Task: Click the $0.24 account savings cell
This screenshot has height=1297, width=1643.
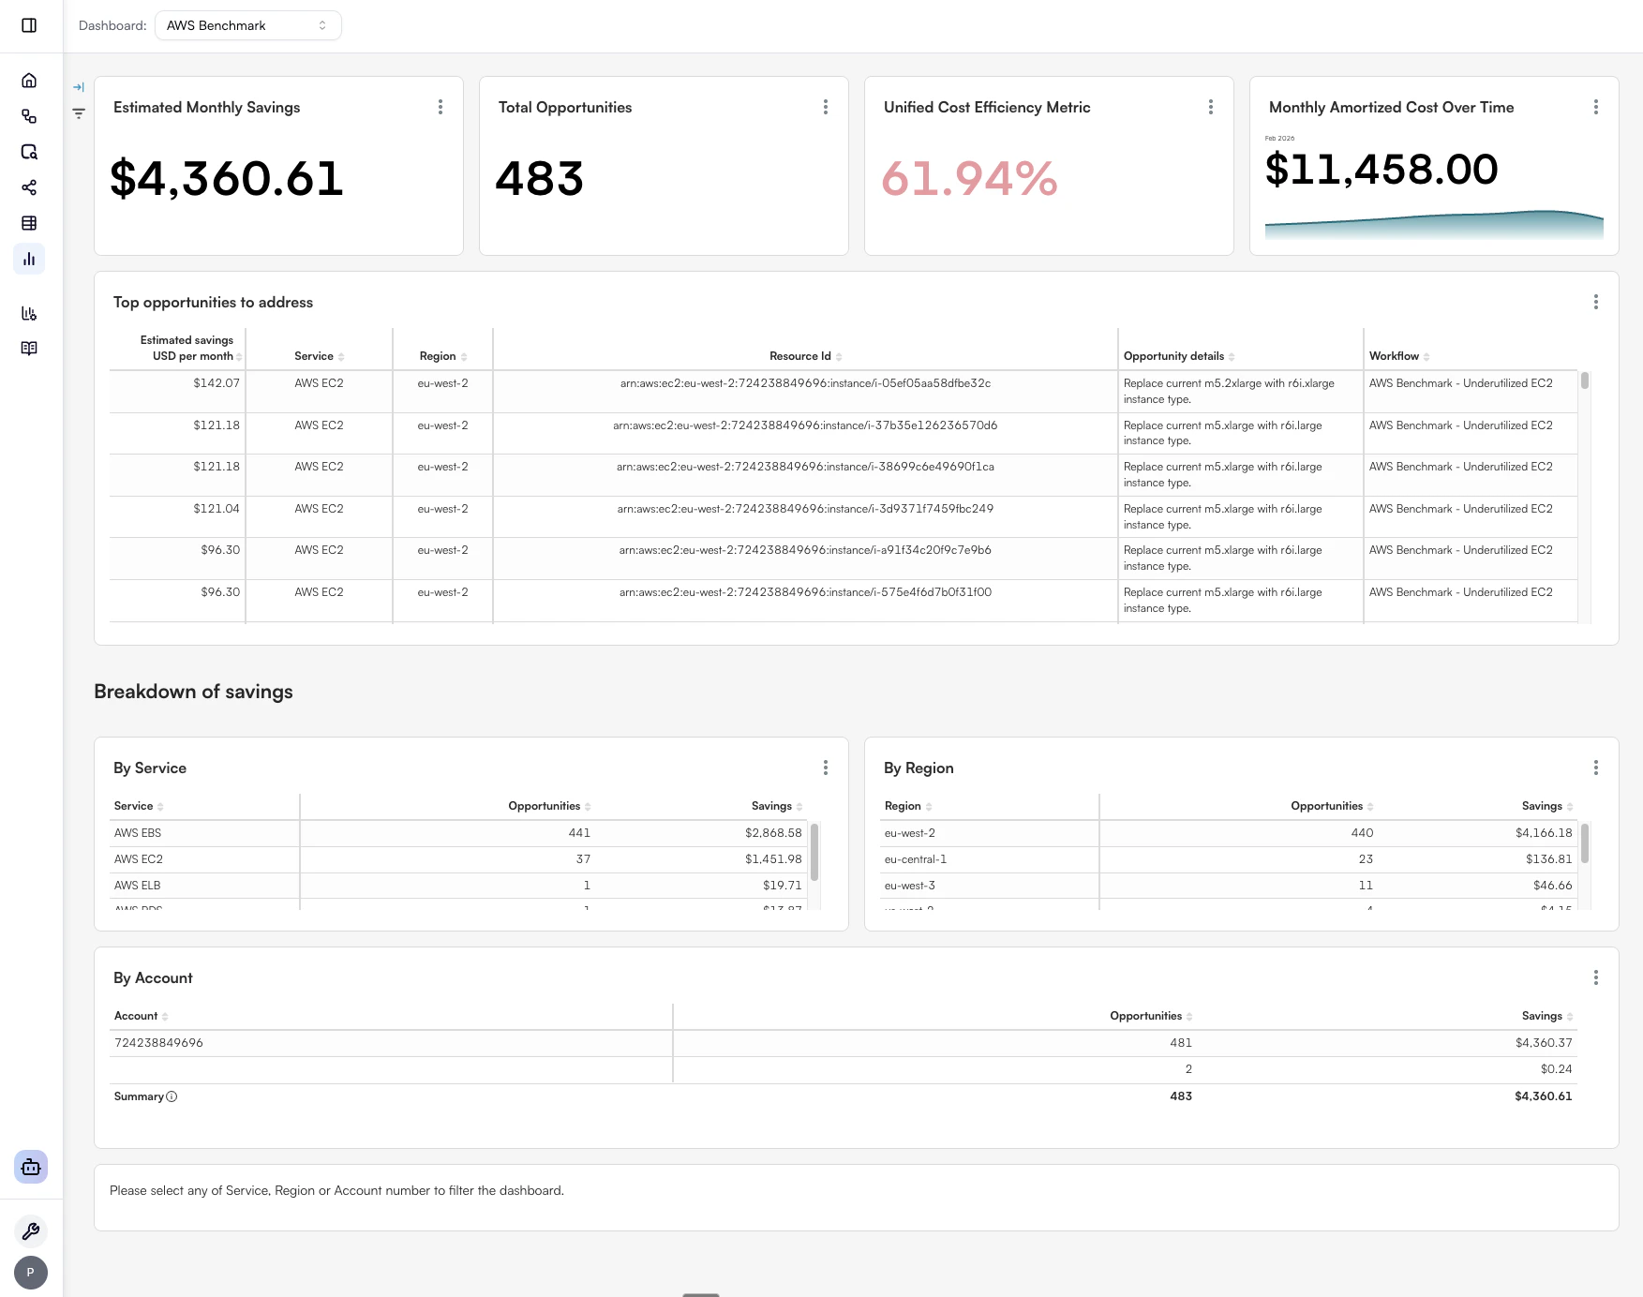Action: pyautogui.click(x=1556, y=1069)
